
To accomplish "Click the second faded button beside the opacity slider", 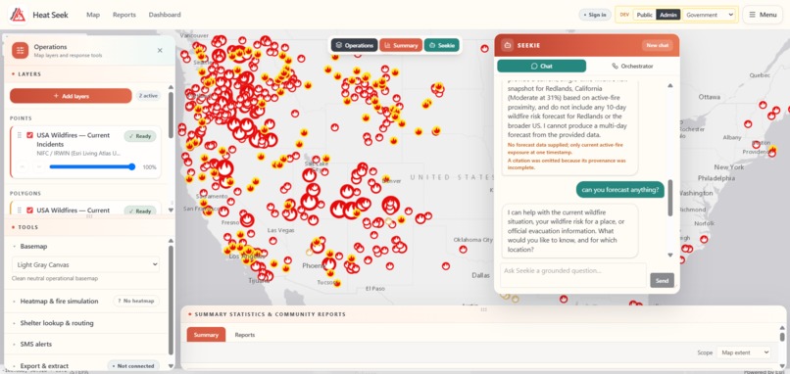I will tap(39, 167).
